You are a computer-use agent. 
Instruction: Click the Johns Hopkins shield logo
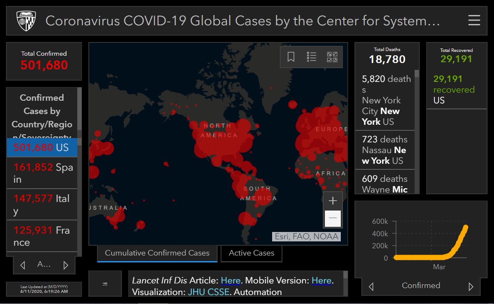(26, 21)
